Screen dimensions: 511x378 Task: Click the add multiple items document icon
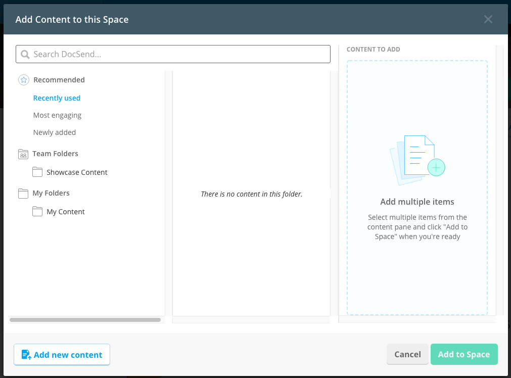pyautogui.click(x=417, y=160)
